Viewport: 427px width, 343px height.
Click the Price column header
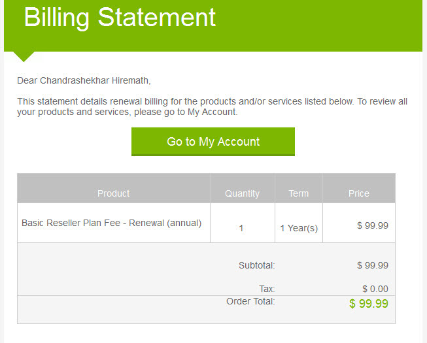[x=359, y=193]
